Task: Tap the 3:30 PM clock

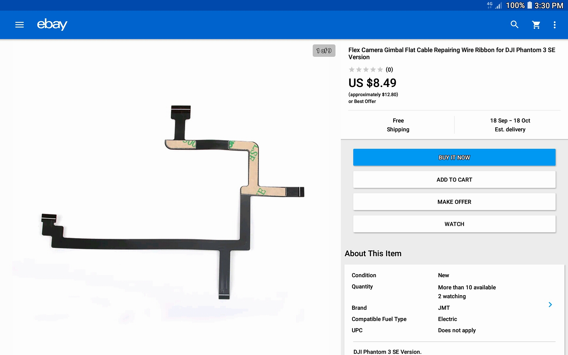Action: click(549, 5)
